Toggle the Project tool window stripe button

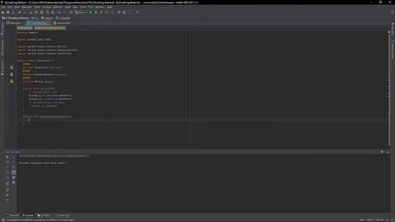point(2,29)
